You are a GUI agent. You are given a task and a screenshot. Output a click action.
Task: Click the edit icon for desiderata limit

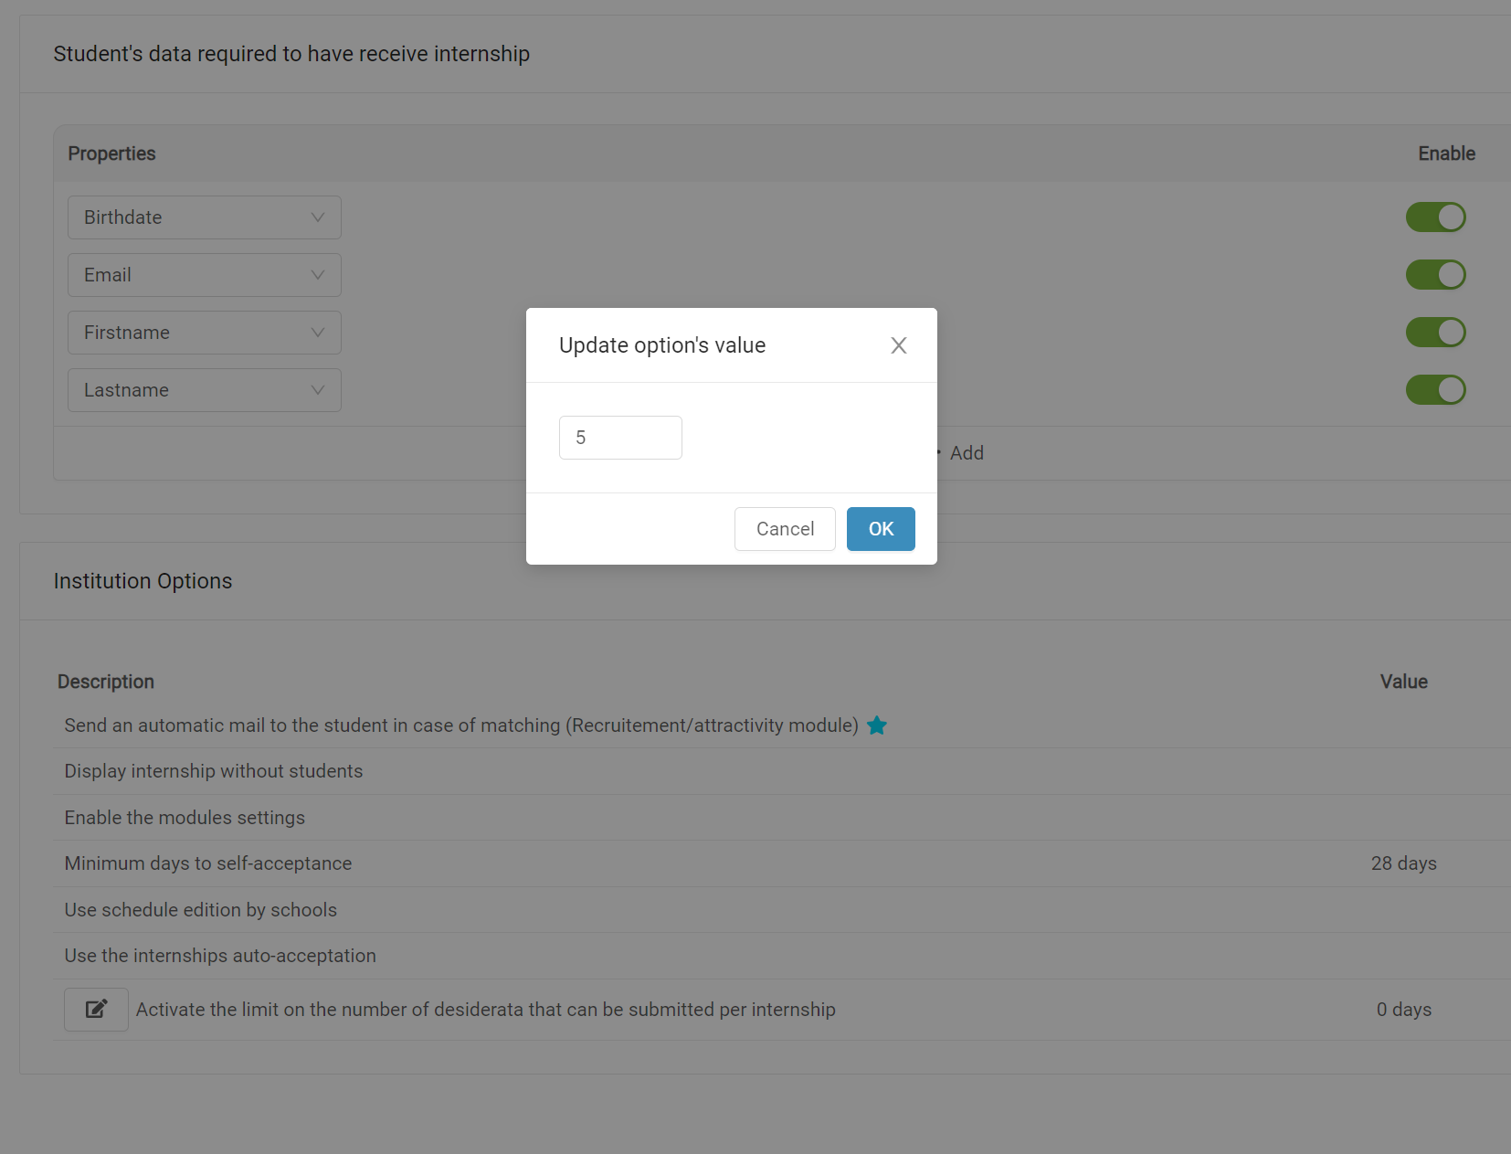coord(96,1010)
